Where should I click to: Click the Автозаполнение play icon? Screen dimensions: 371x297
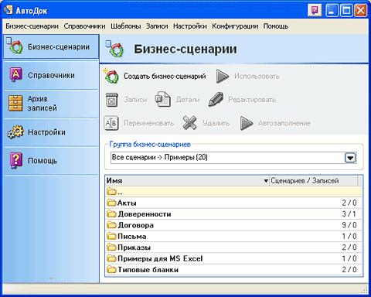[247, 123]
